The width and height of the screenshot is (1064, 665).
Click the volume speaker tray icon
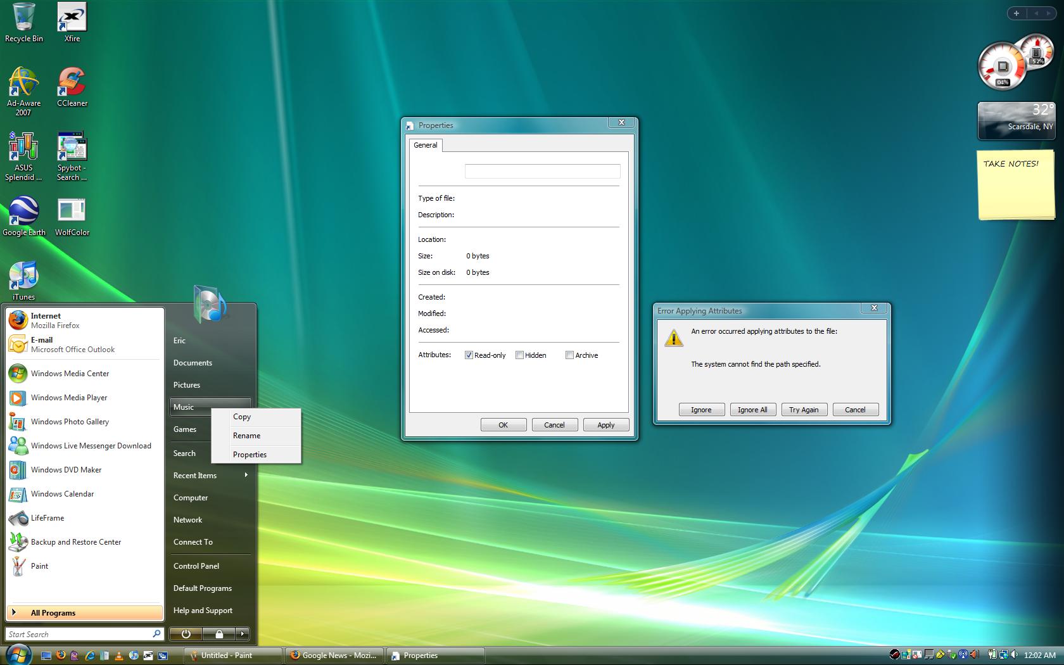(1014, 655)
